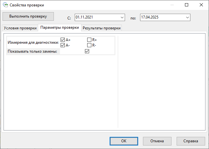Click the end date field showing 17.04.2025
Image resolution: width=209 pixels, height=149 pixels.
(x=162, y=17)
